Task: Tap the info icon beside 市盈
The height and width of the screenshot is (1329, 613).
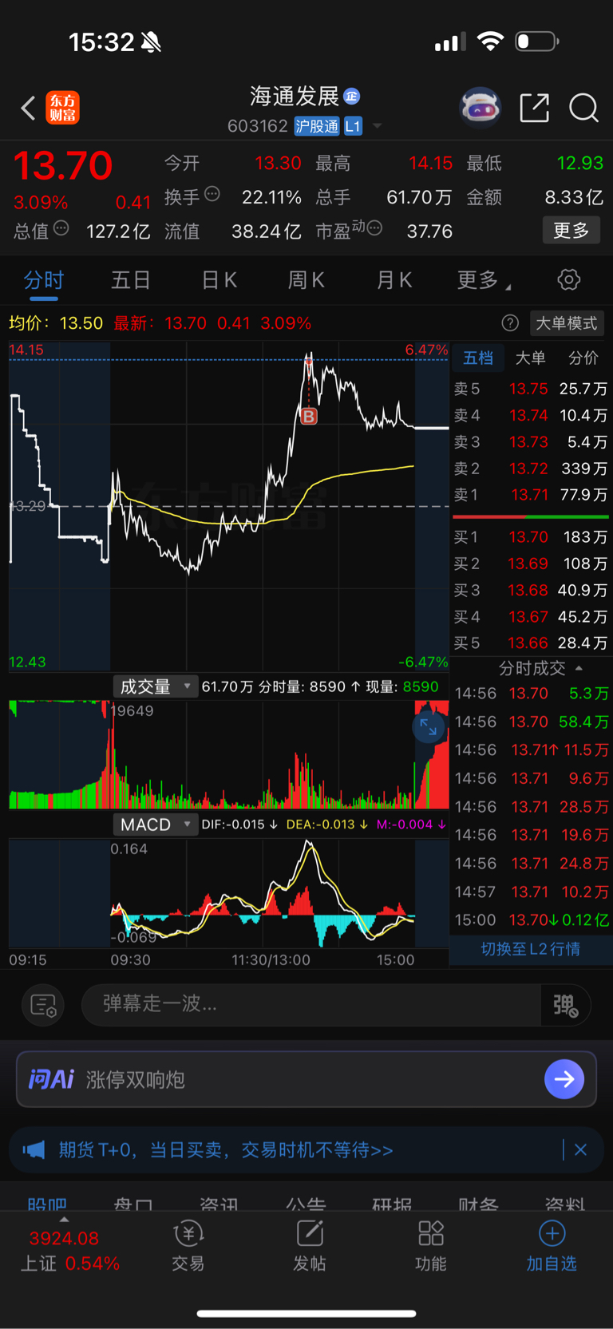Action: [x=374, y=228]
